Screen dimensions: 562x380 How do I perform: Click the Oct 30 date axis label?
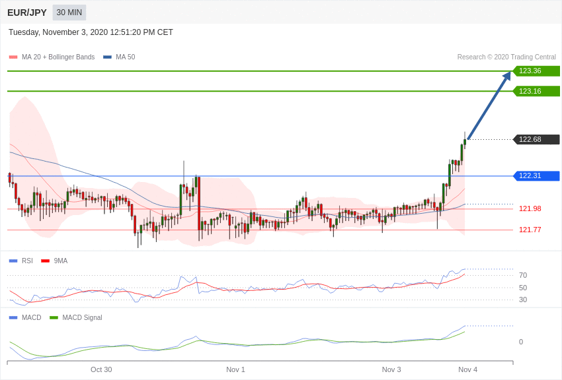click(101, 369)
